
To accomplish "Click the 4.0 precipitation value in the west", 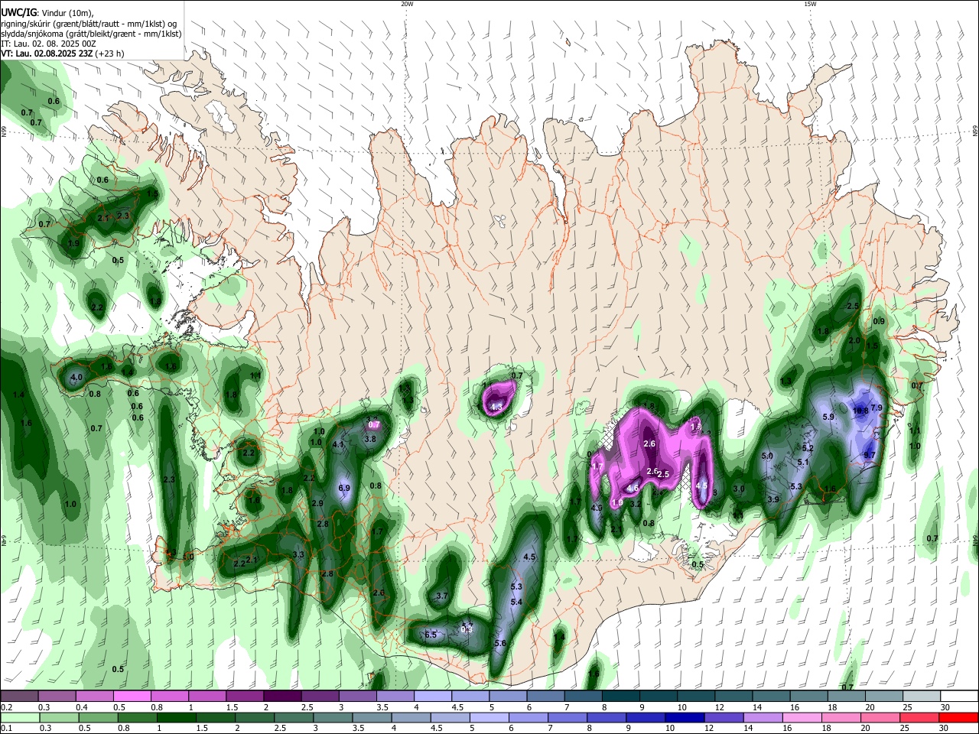I will coord(76,378).
